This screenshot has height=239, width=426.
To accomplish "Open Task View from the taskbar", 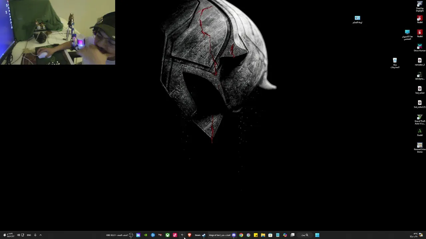I will point(293,235).
